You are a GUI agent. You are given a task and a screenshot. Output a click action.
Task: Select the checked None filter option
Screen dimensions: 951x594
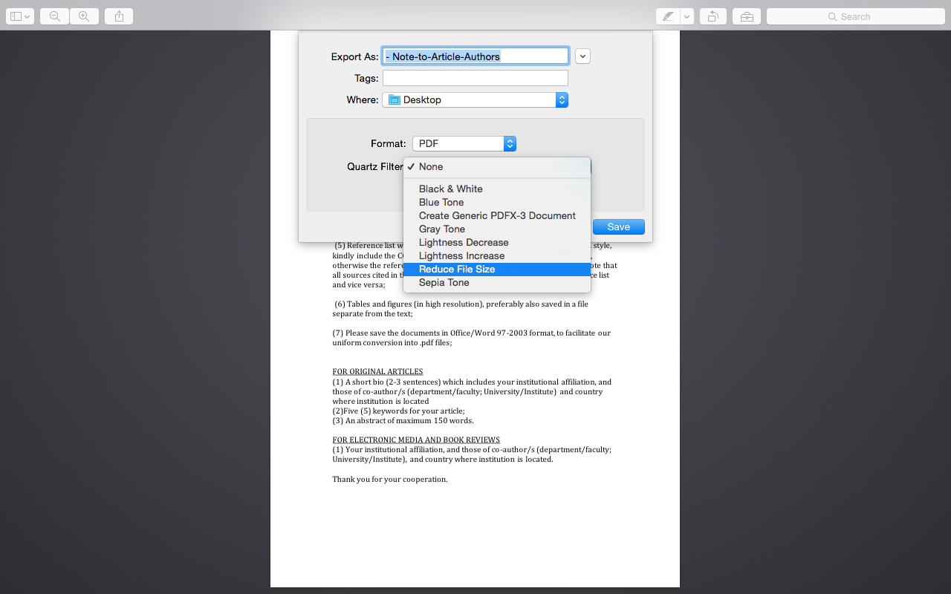431,167
